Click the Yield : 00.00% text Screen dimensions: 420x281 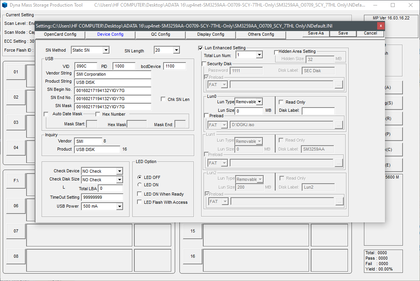click(x=379, y=269)
